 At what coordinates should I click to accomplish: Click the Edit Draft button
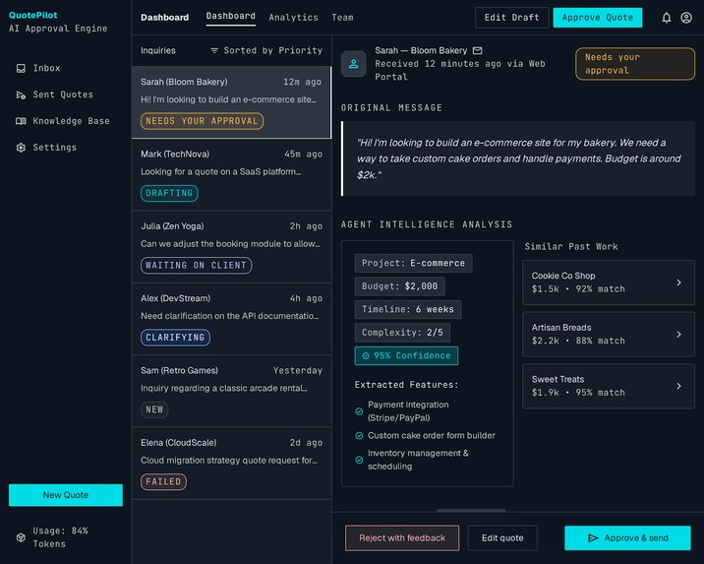tap(512, 18)
